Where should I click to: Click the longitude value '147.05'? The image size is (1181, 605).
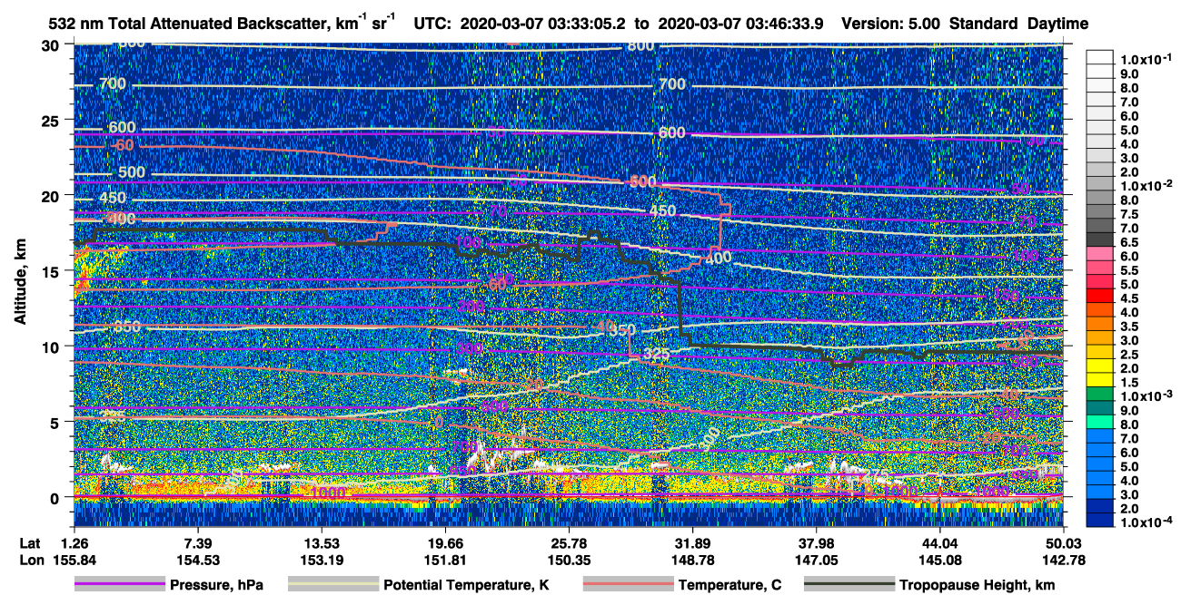(x=816, y=559)
